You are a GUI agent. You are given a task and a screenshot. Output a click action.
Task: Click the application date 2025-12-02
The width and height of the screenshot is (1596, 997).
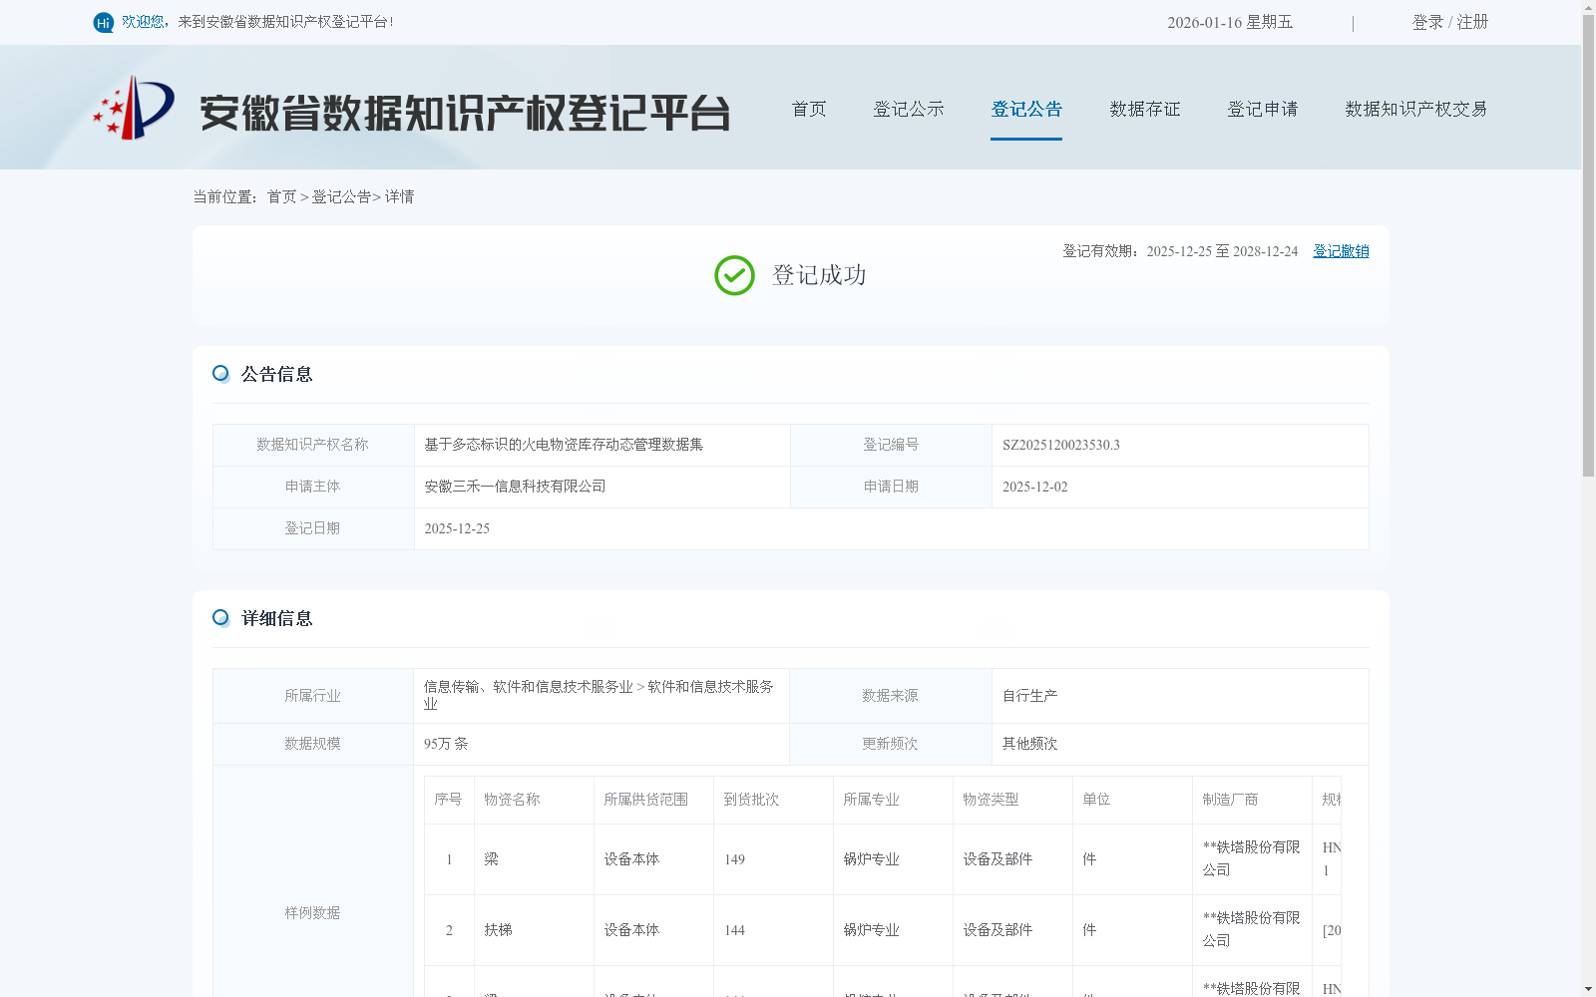1034,487
